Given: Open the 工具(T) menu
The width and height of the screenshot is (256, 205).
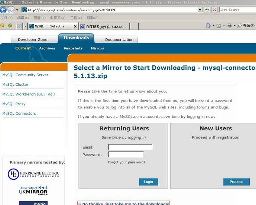Looking at the screenshot, I should click(x=76, y=18).
